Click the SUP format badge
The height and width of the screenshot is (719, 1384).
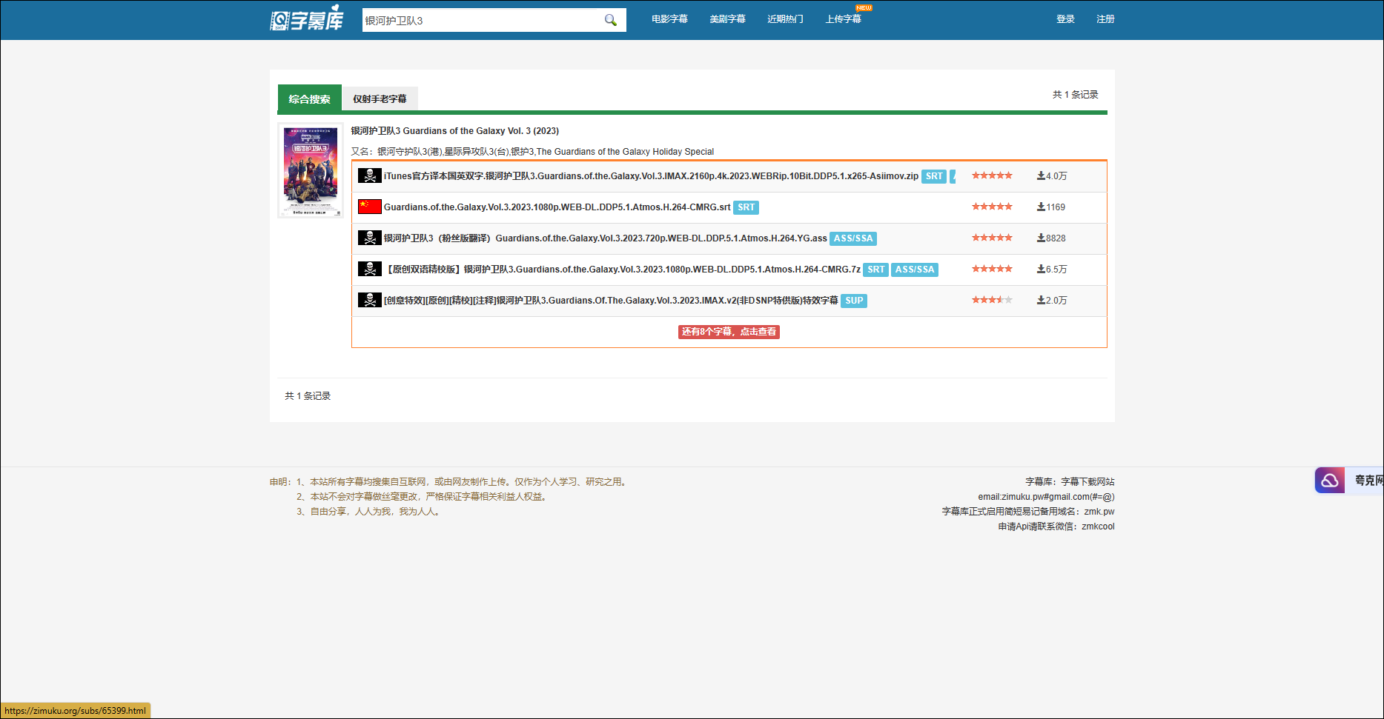point(854,301)
